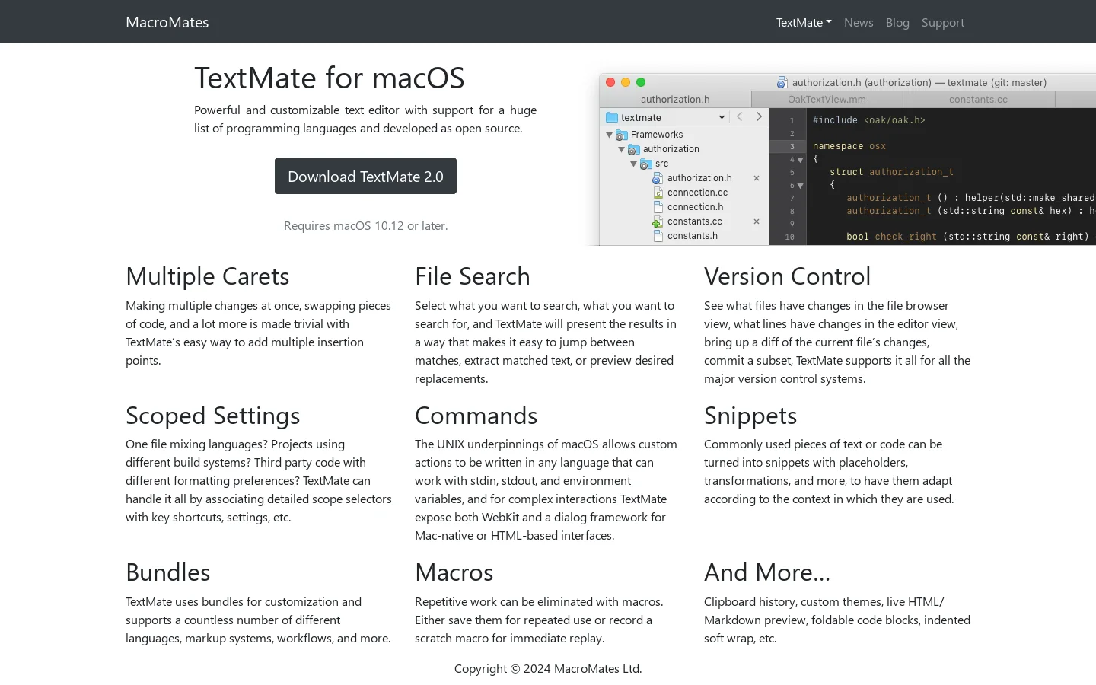Click the authorization folder icon
Screen dimensions: 1096x685
(634, 149)
